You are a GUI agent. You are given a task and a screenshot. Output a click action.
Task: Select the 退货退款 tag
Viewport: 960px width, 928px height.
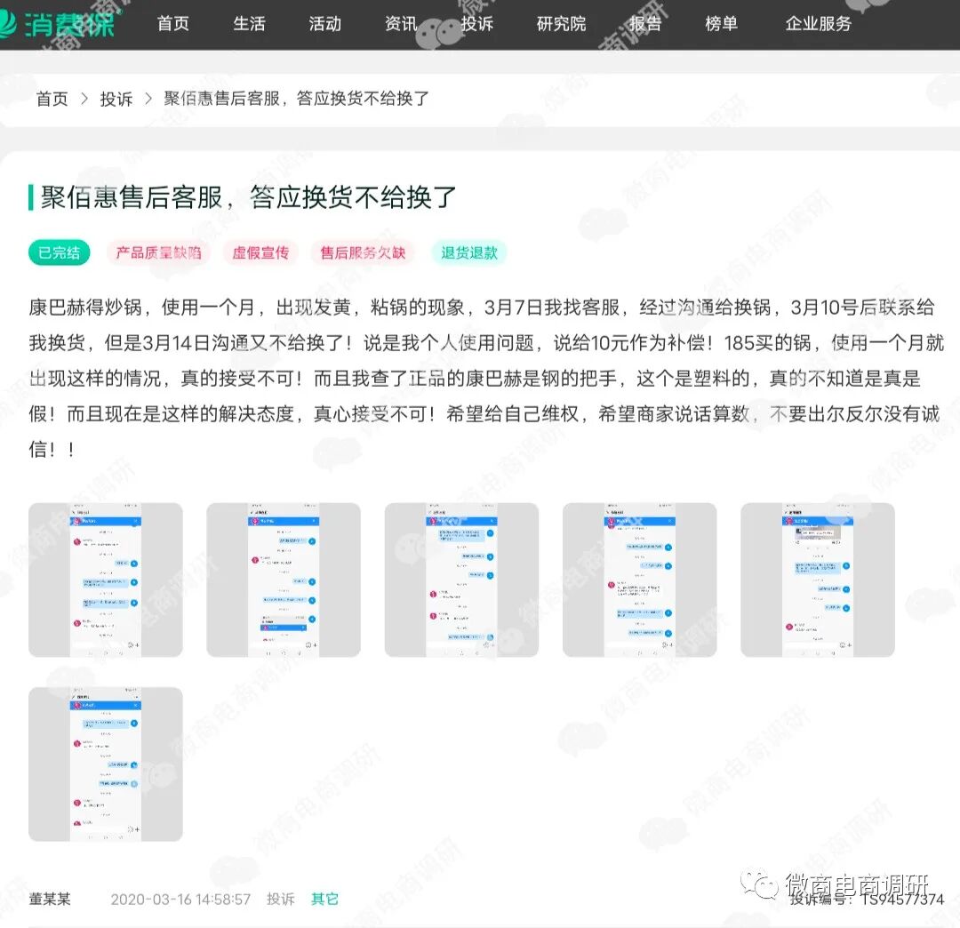point(468,252)
